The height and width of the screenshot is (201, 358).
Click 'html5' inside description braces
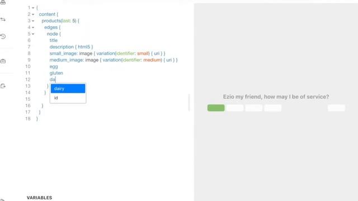click(84, 47)
